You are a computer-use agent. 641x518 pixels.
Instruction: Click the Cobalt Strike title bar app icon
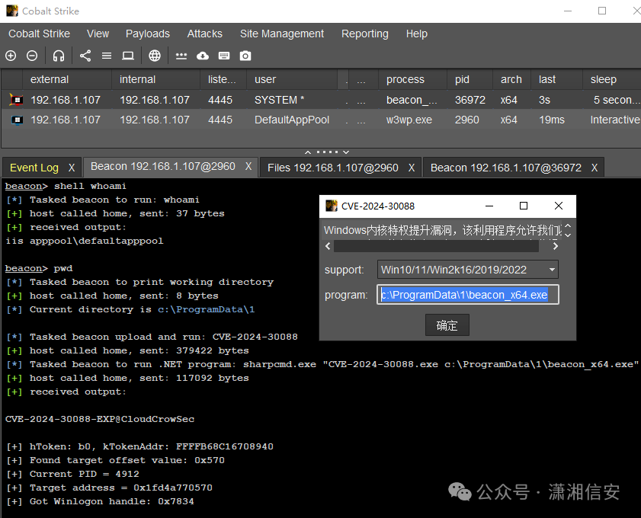[12, 11]
